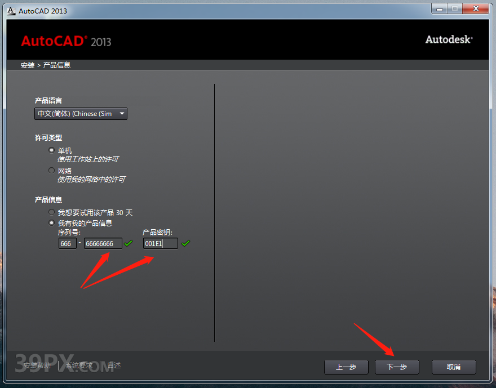
Task: Choose 我想要试用该产品 30 天 option
Action: pyautogui.click(x=51, y=212)
